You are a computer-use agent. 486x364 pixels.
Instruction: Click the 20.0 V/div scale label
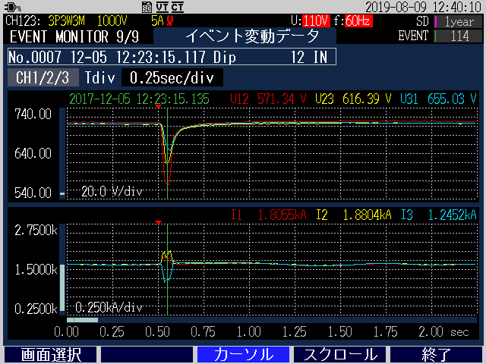pos(112,192)
